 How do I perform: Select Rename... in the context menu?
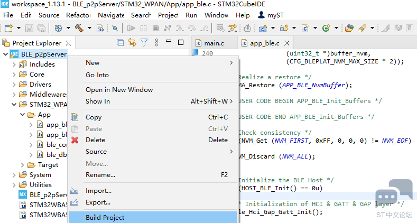[x=153, y=175]
